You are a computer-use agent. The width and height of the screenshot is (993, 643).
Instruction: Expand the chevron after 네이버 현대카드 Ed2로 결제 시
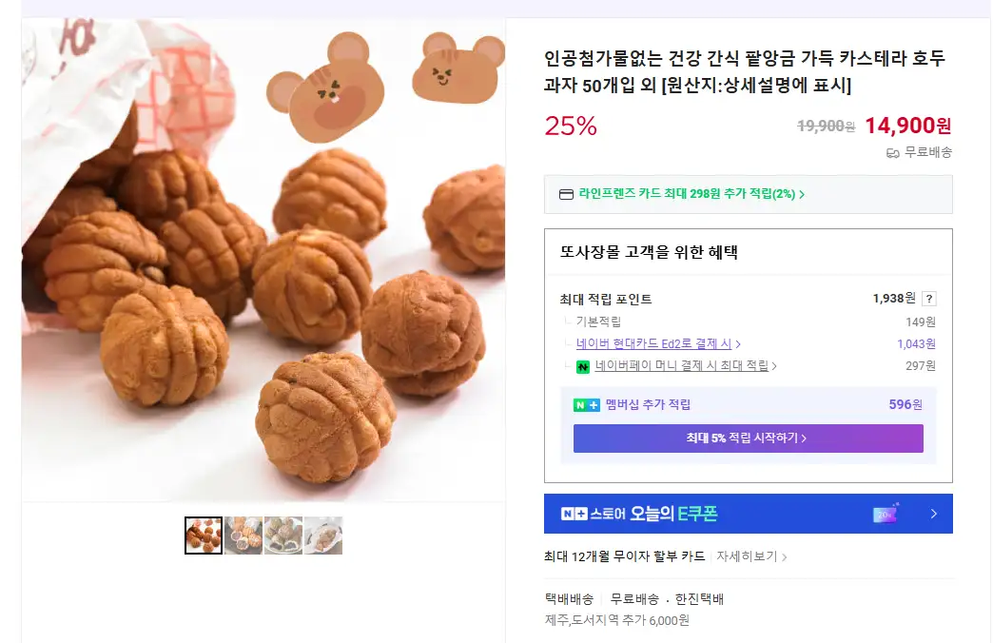[738, 344]
